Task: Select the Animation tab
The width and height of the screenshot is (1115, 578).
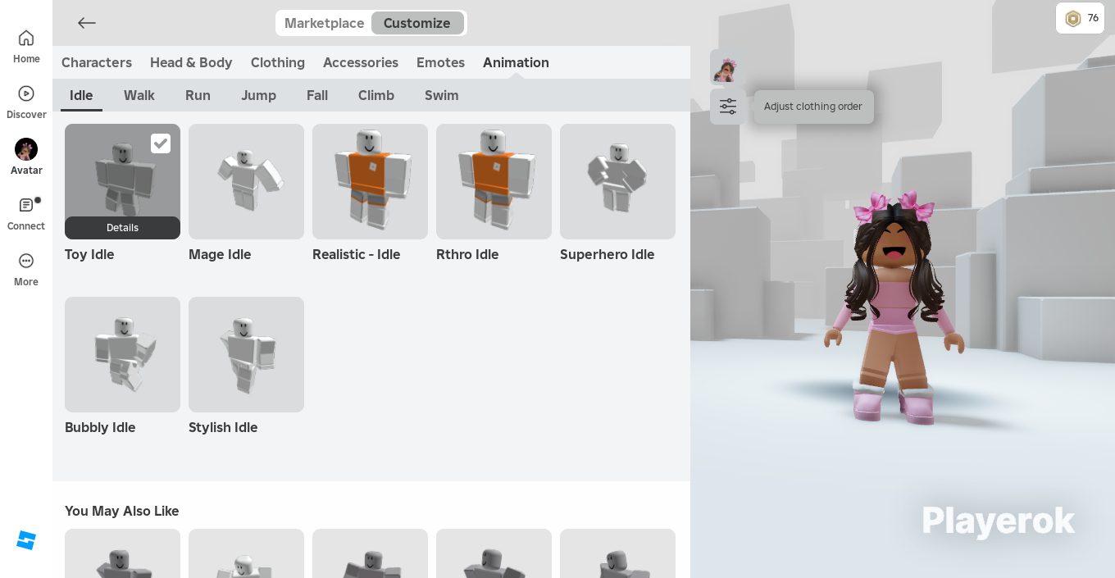Action: point(516,62)
